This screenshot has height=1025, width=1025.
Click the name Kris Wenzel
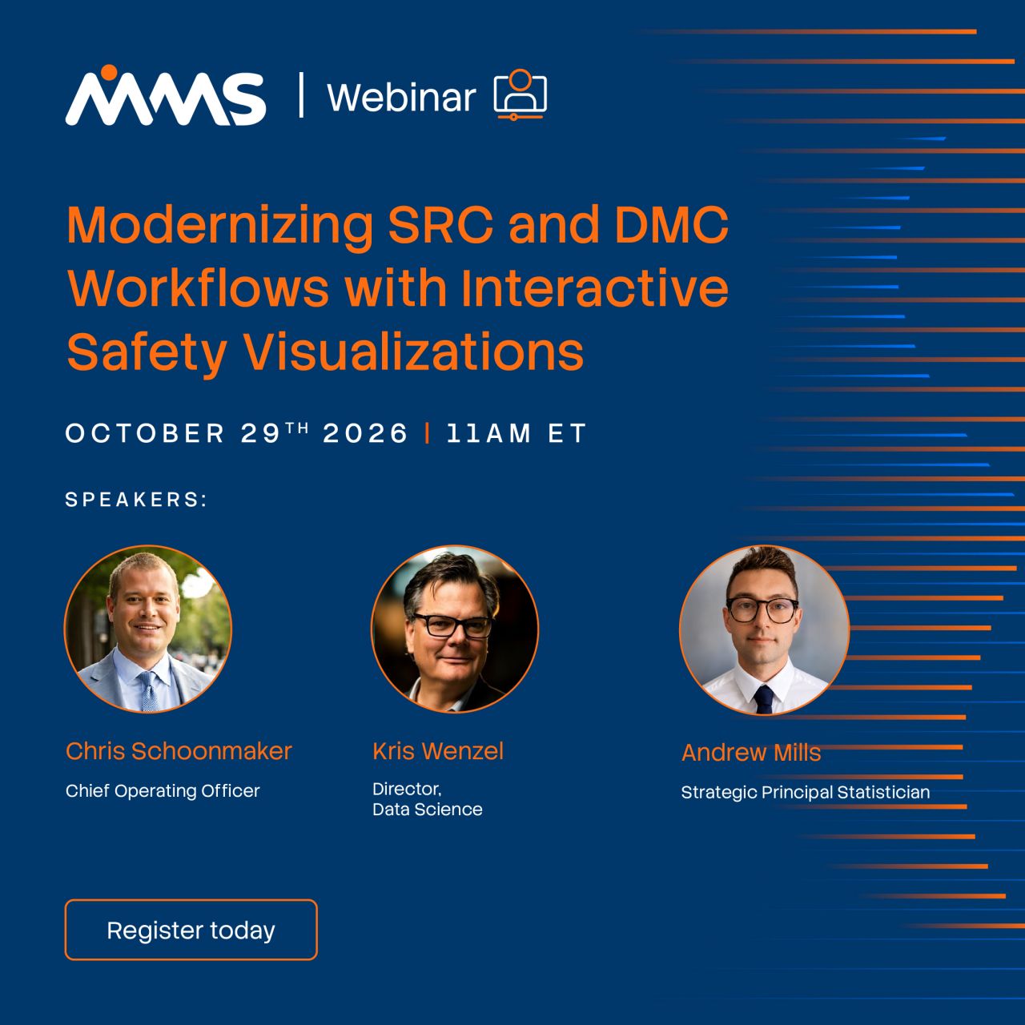(x=438, y=751)
